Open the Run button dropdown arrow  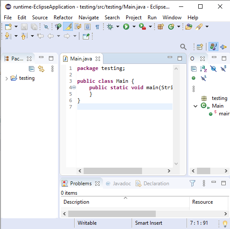[134, 27]
